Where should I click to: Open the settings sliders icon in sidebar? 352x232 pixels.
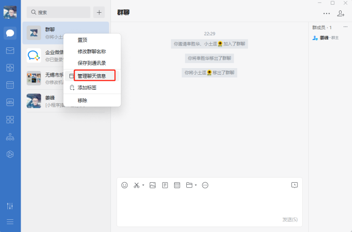10,206
